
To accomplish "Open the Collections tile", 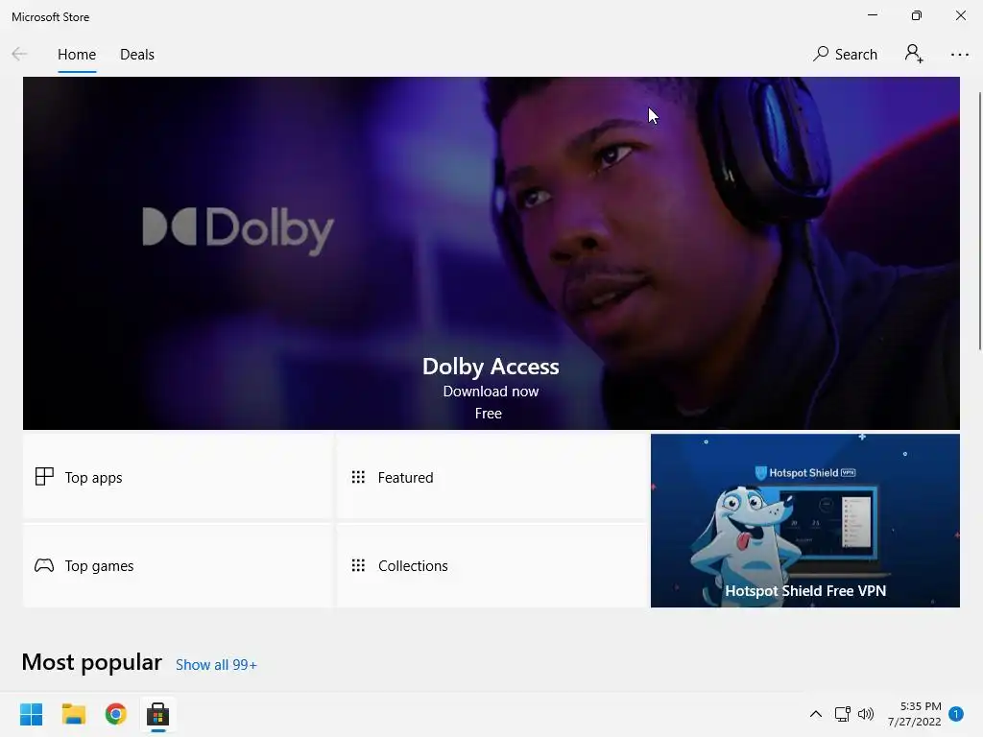I will [491, 565].
